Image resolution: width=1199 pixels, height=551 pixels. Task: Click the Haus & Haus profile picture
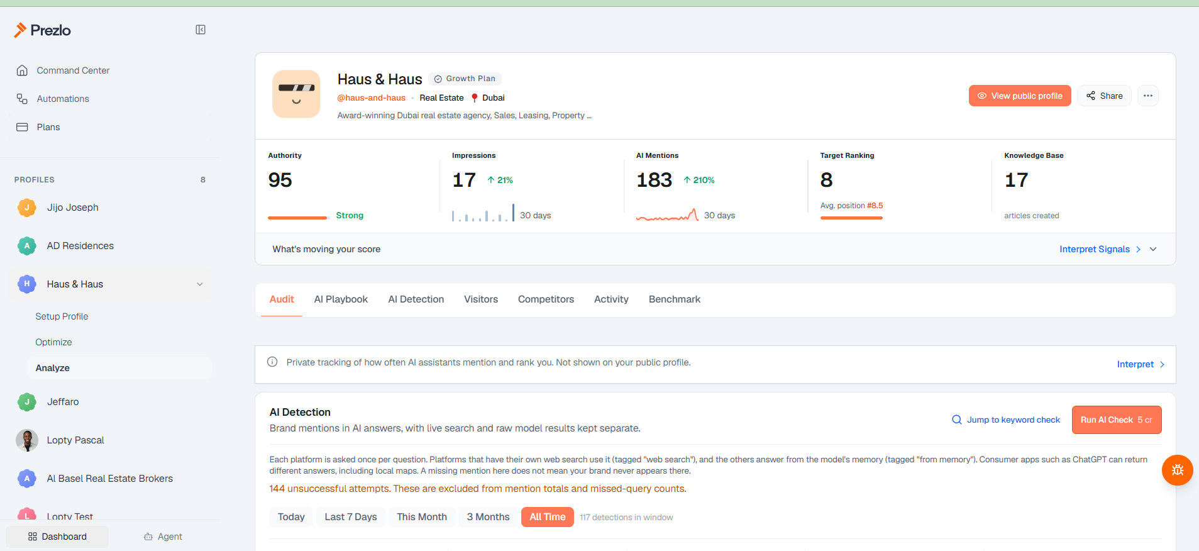click(x=296, y=94)
